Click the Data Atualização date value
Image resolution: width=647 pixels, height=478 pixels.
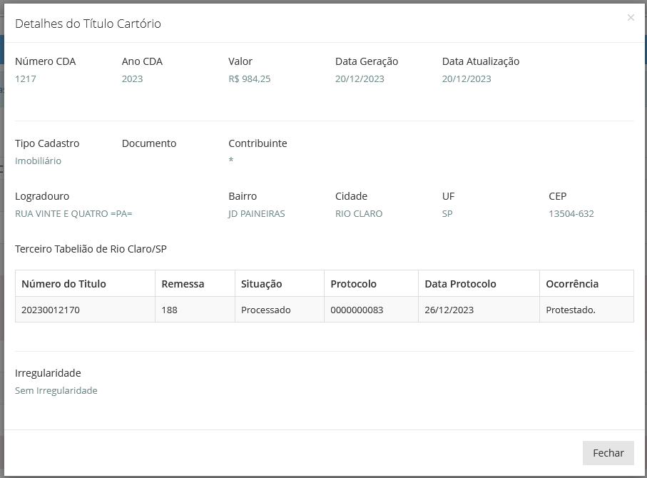click(467, 79)
